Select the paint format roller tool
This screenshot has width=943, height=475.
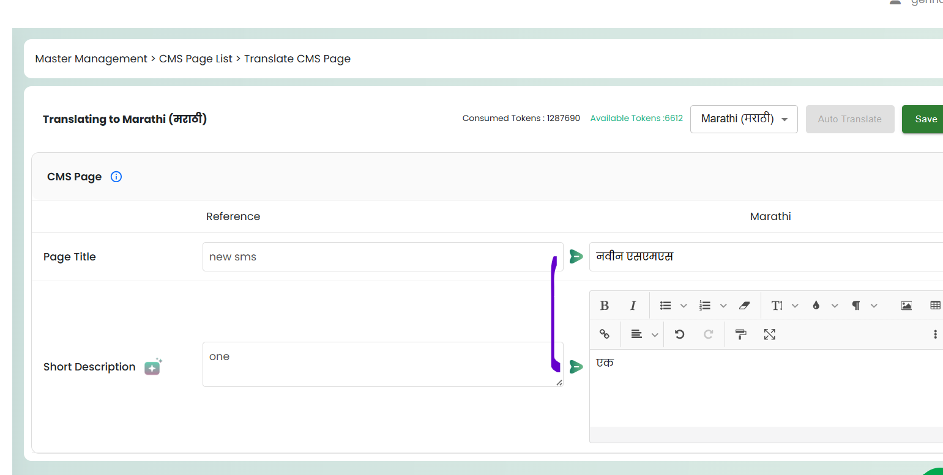coord(741,334)
